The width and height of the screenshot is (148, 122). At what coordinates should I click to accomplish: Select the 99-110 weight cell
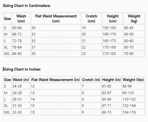pos(133,93)
